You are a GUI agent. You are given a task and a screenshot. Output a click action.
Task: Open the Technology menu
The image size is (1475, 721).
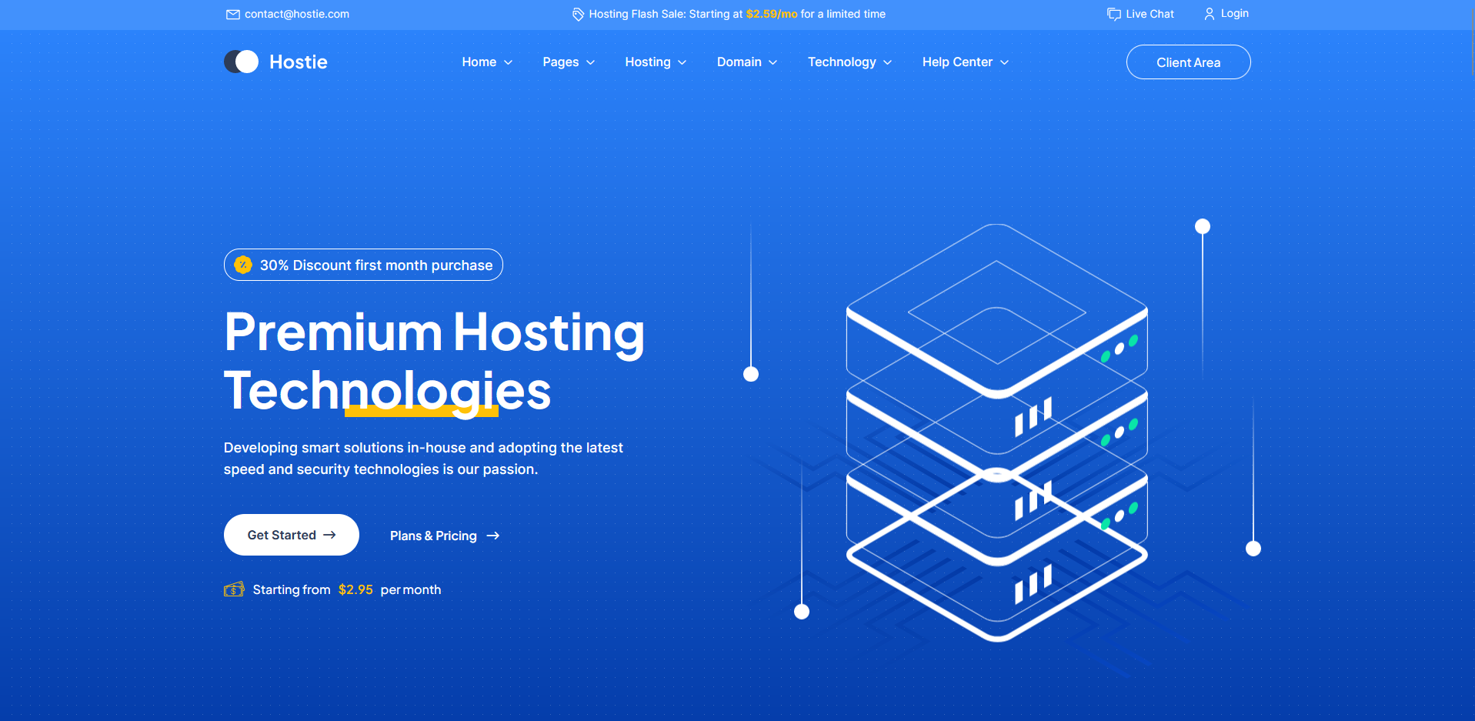pos(849,62)
